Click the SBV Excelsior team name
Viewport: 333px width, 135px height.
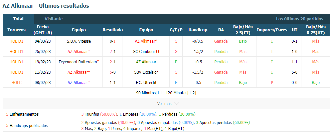click(x=146, y=72)
